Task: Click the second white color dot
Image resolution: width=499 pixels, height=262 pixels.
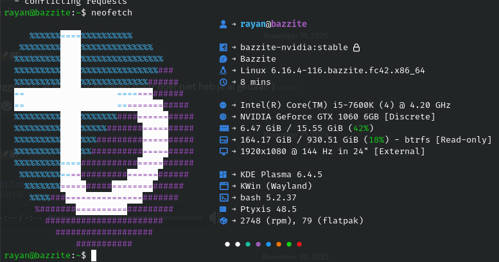Action: click(238, 244)
